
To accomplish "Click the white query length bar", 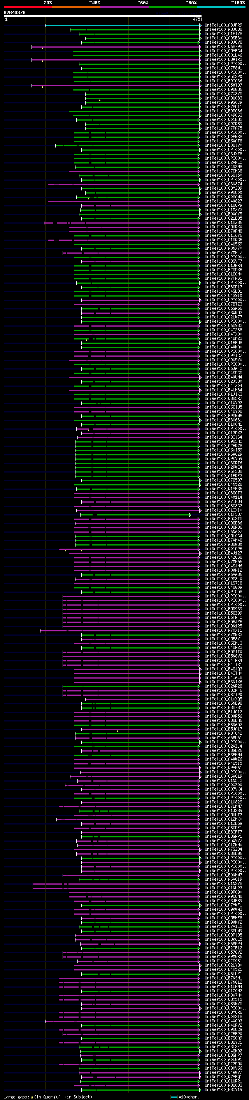I will tap(103, 16).
